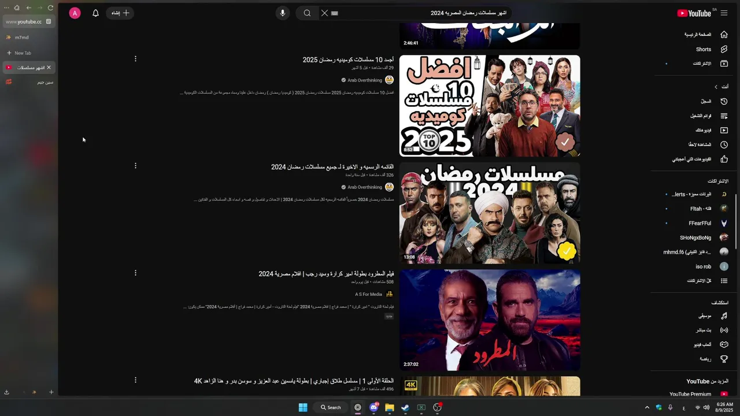Open A S For Media channel link
The image size is (740, 416).
pos(368,294)
